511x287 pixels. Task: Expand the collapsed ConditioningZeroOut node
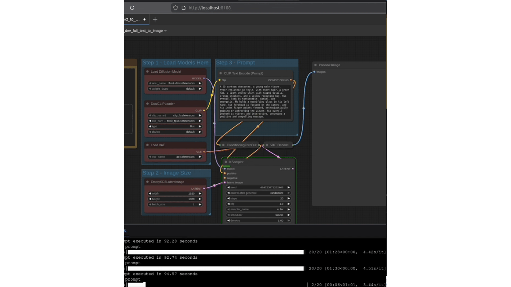click(223, 145)
